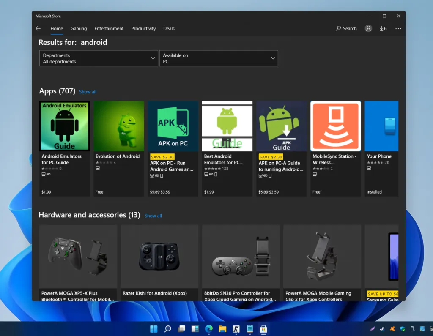Open the user account profile icon
433x336 pixels.
coord(368,28)
